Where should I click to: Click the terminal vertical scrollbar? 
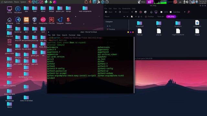click(134, 65)
